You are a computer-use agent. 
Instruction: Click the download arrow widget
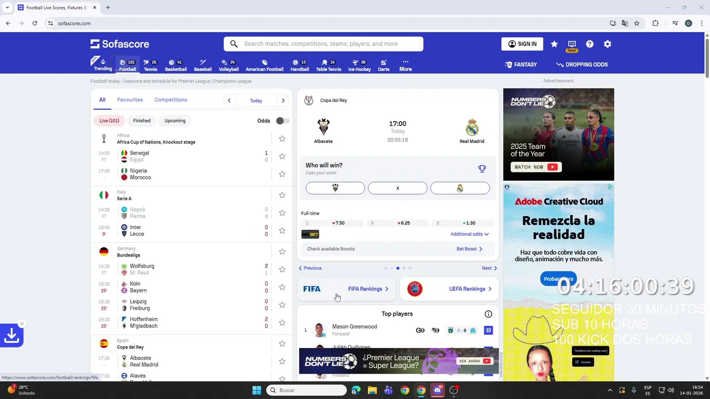click(x=12, y=336)
